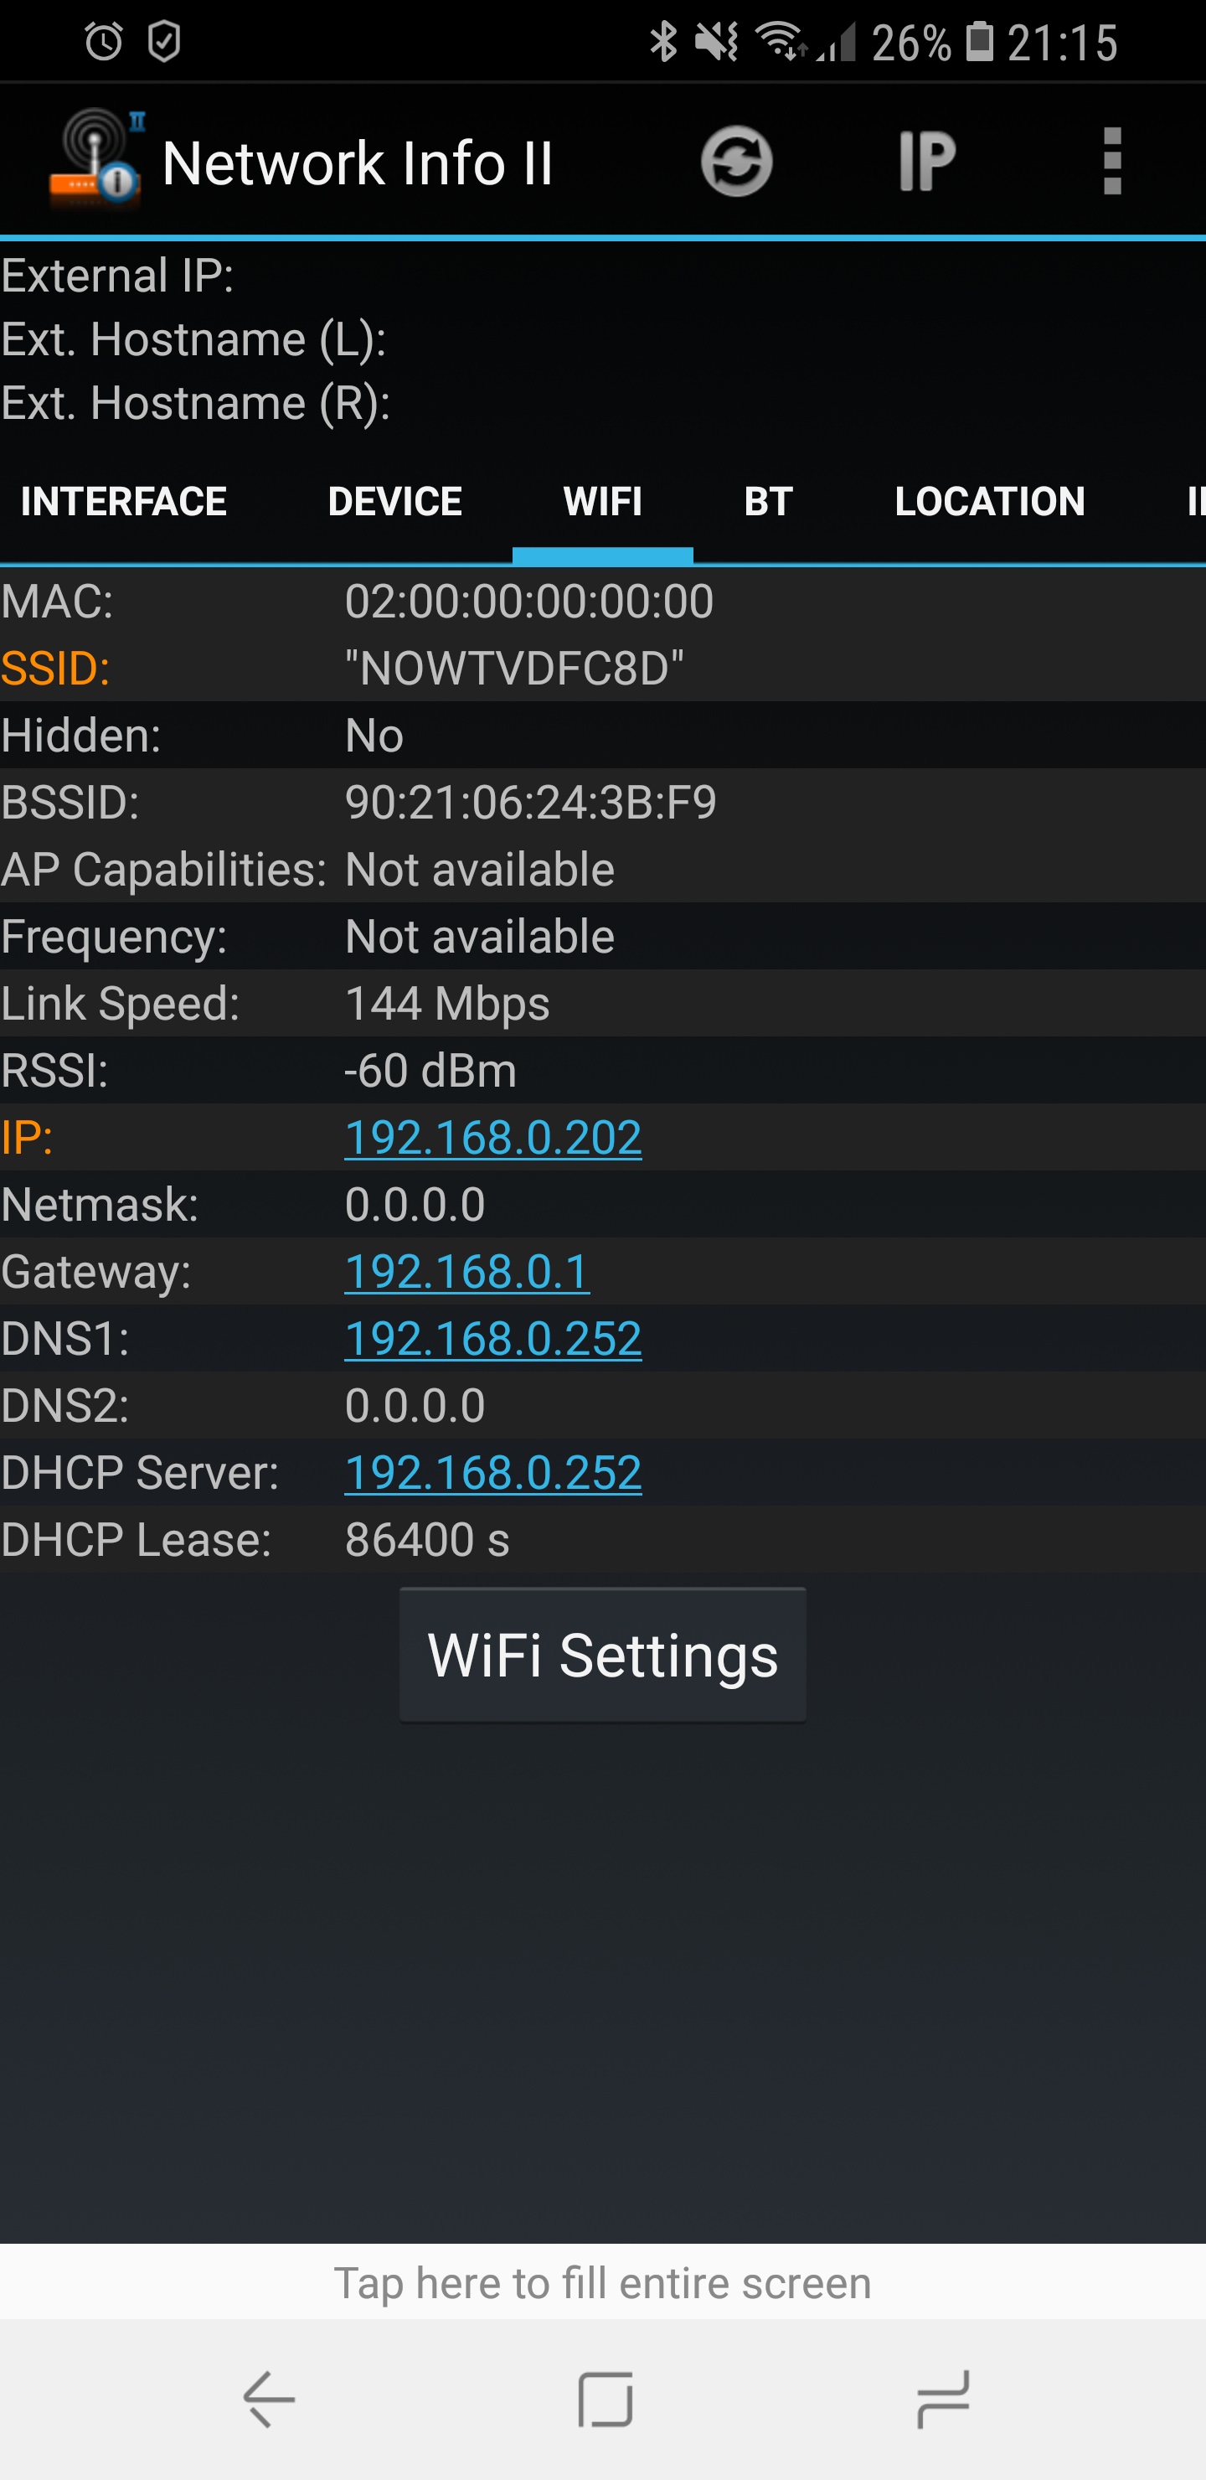Tap the refresh icon in the toolbar
1206x2480 pixels.
pos(736,162)
